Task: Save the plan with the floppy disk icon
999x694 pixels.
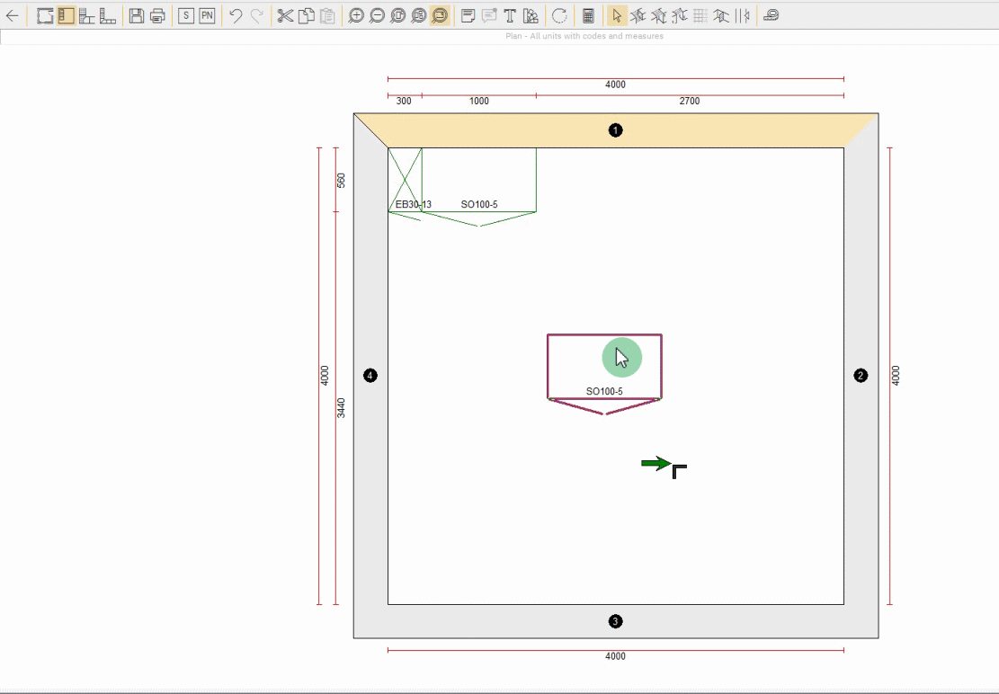Action: pos(137,15)
